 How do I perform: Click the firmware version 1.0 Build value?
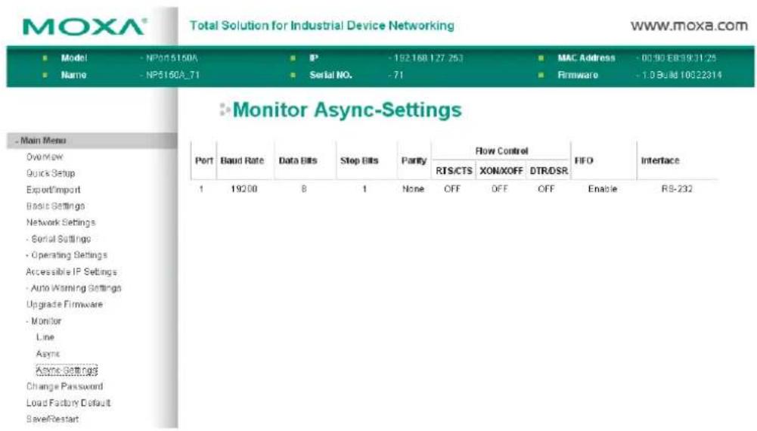681,76
